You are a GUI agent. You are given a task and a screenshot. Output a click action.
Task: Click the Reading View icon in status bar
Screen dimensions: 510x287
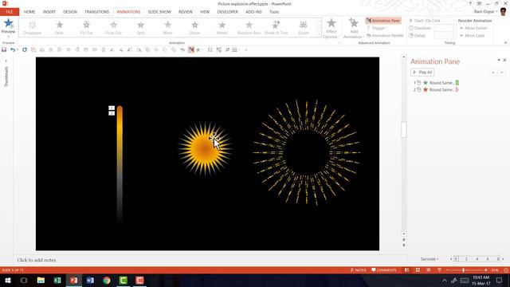tap(429, 270)
